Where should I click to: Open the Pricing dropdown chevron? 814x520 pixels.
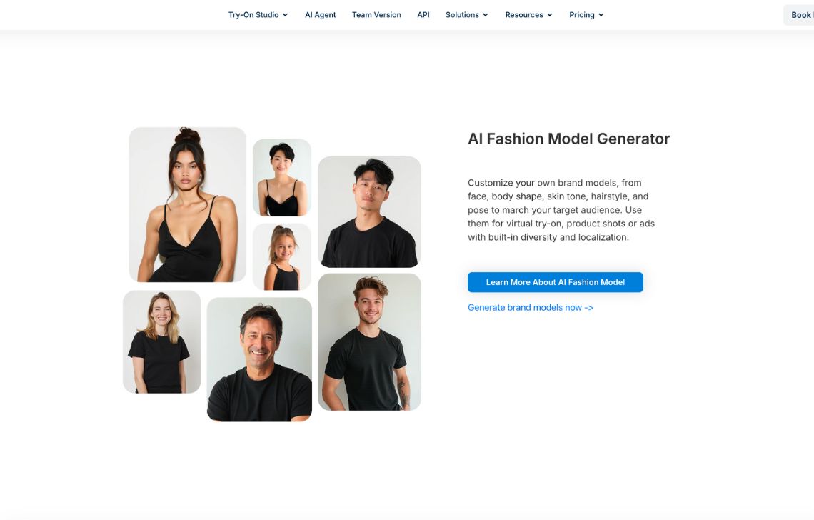(x=601, y=15)
